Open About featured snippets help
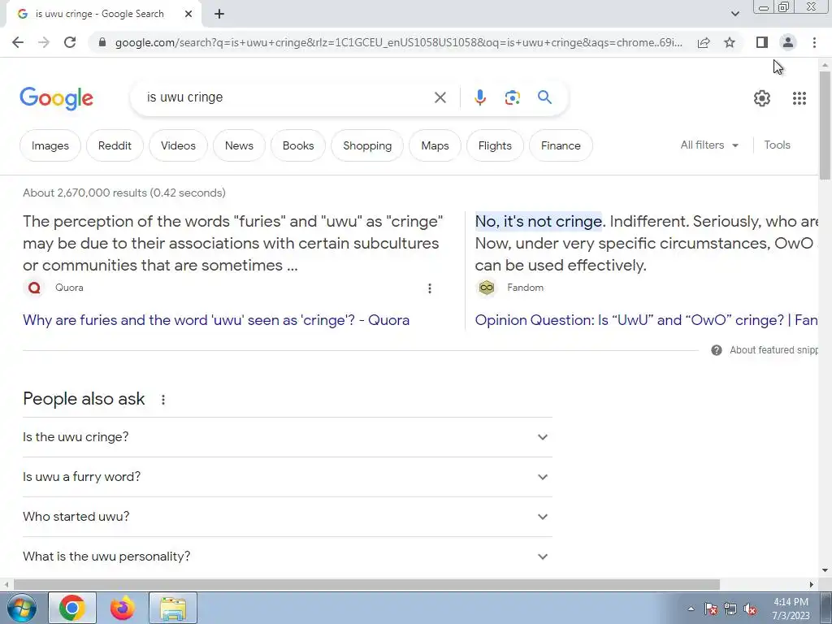 click(764, 349)
